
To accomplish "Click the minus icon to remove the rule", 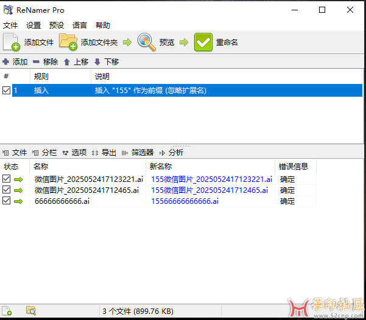I will pos(36,62).
